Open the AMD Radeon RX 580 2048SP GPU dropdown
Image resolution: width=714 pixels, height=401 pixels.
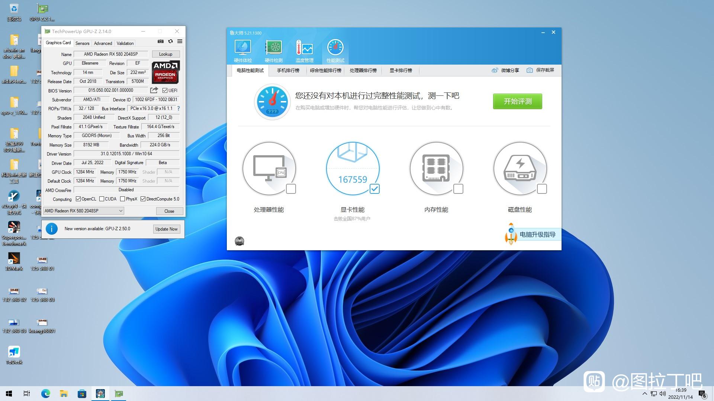(x=84, y=211)
